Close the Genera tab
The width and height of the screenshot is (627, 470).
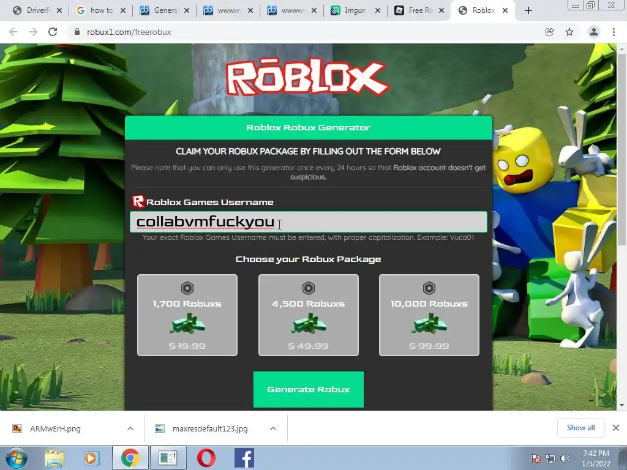point(186,11)
